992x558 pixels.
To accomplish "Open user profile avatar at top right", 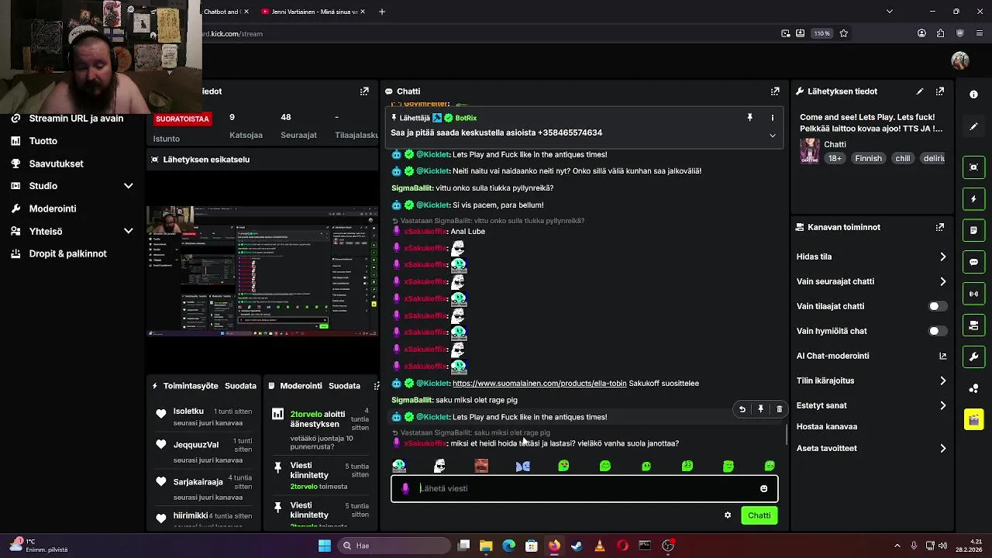I will coord(960,60).
